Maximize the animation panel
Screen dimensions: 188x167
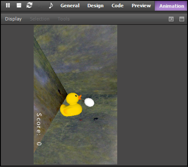pyautogui.click(x=182, y=19)
